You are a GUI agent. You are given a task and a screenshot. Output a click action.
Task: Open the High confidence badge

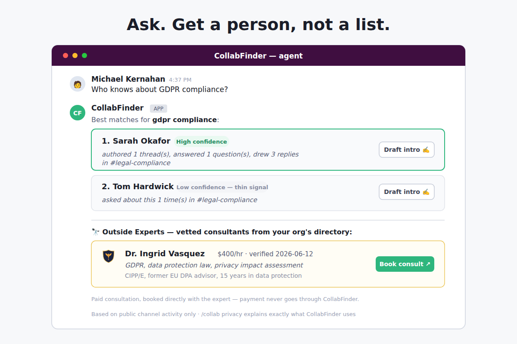click(202, 141)
